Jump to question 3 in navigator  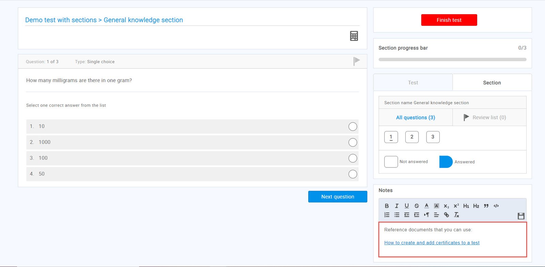(x=433, y=137)
